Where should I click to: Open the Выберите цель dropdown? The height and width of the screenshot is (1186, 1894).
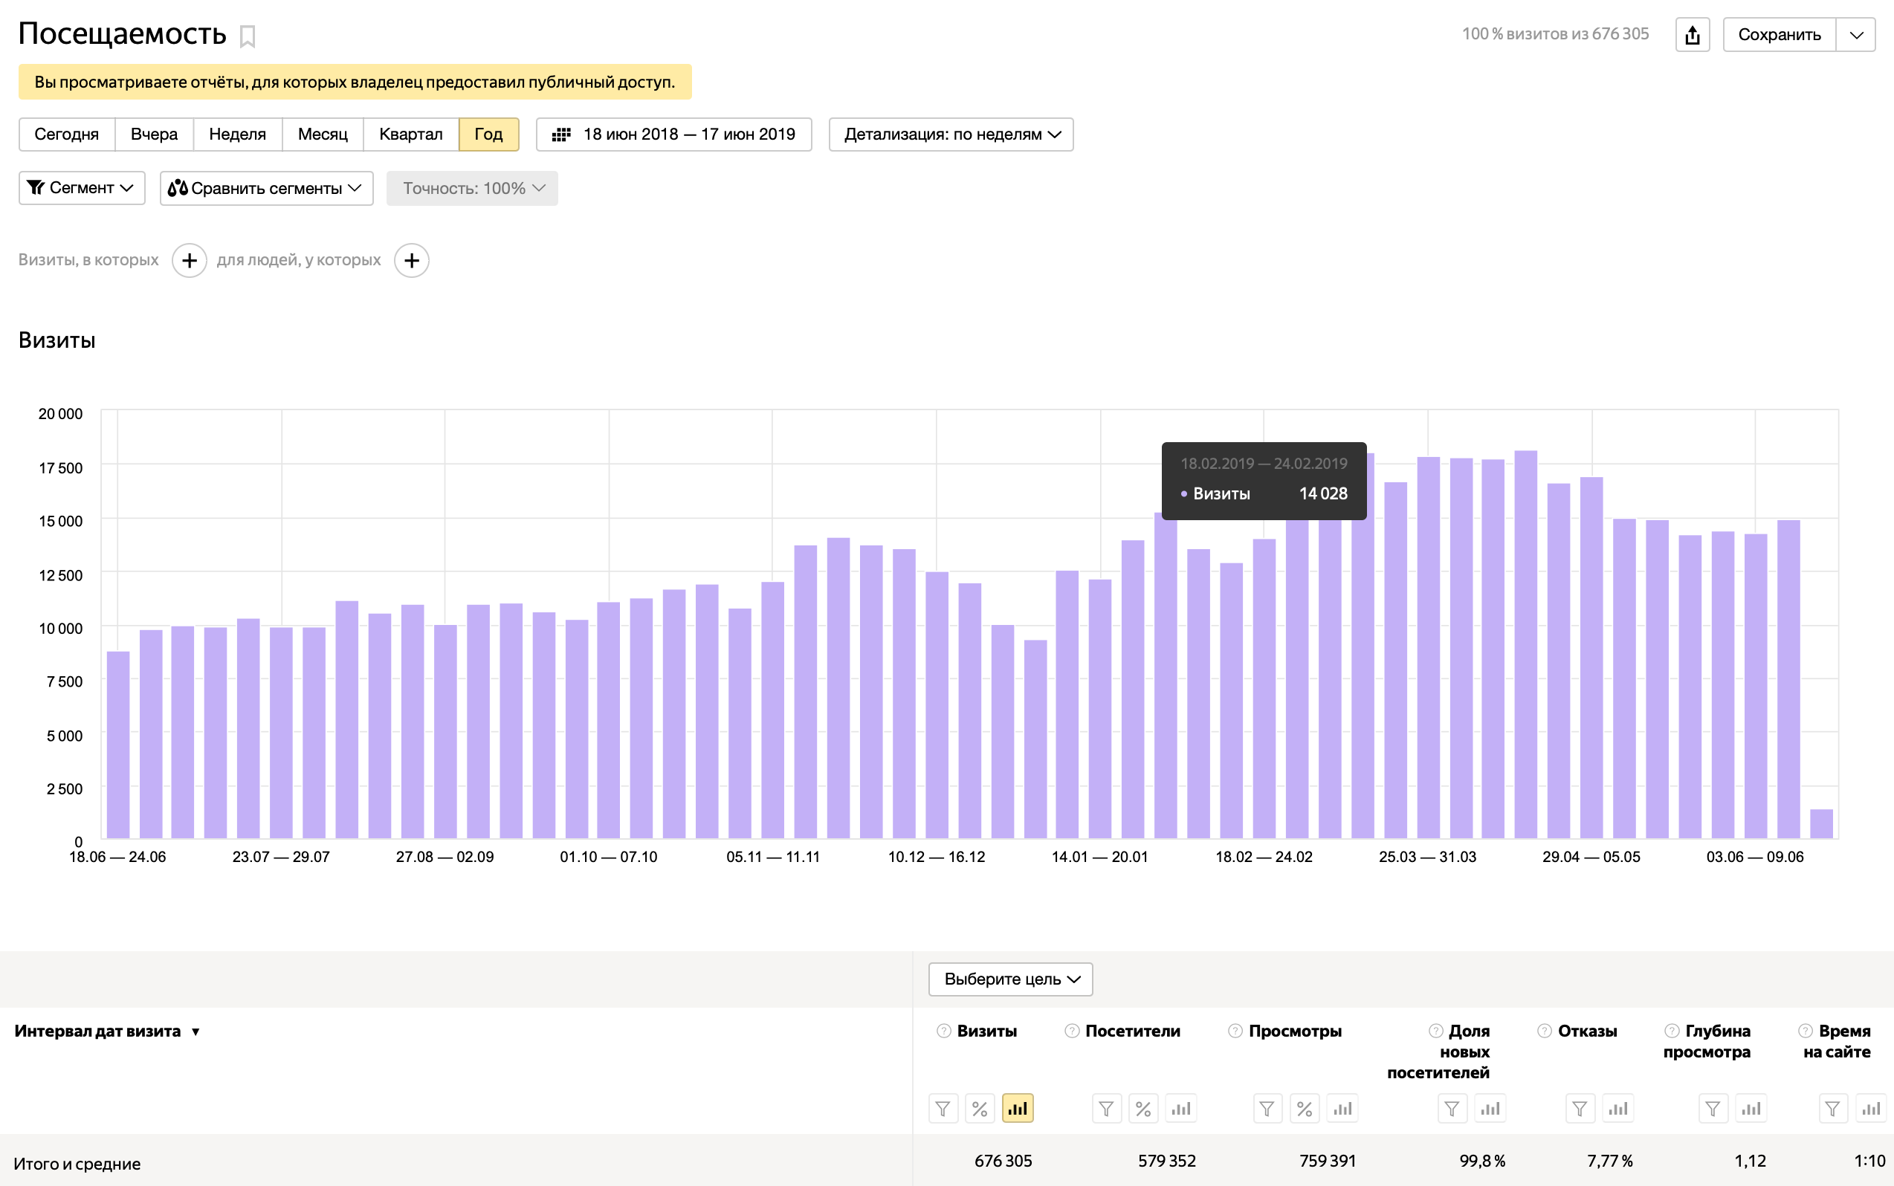tap(1009, 979)
